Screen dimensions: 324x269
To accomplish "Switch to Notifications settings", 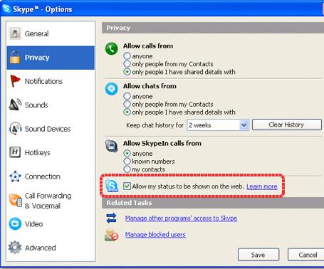I will point(51,81).
